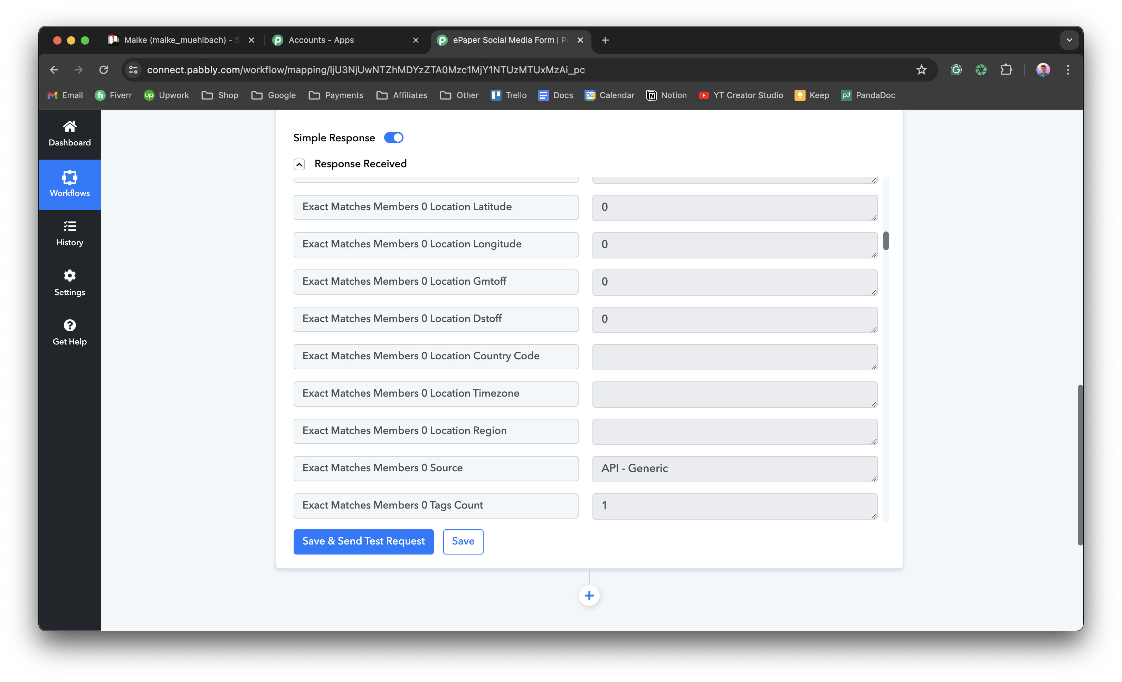Click the Location Gmtoff value field
The width and height of the screenshot is (1122, 682).
coord(734,282)
